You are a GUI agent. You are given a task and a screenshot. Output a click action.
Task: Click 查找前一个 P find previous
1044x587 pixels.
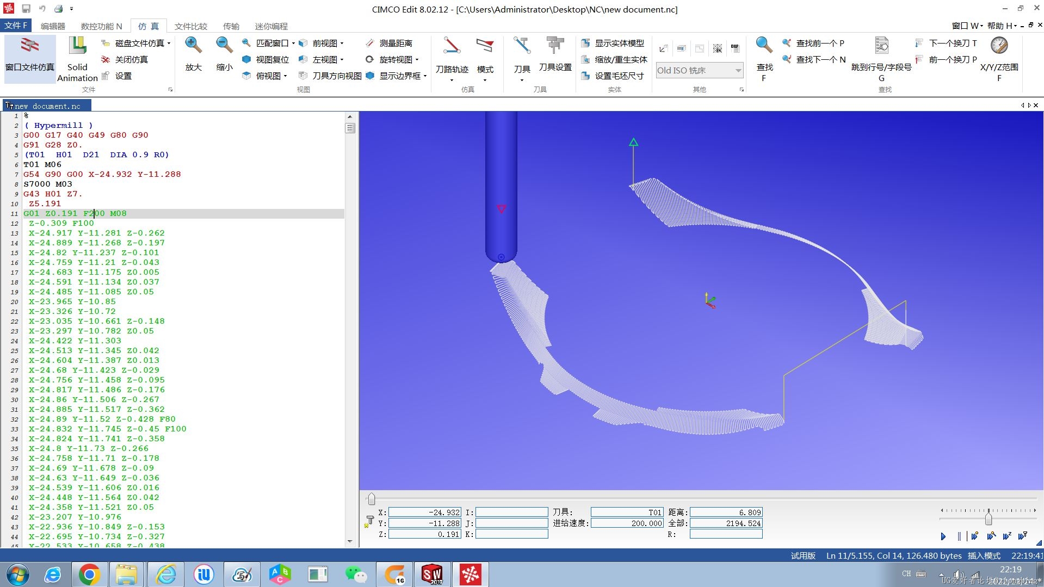(813, 43)
